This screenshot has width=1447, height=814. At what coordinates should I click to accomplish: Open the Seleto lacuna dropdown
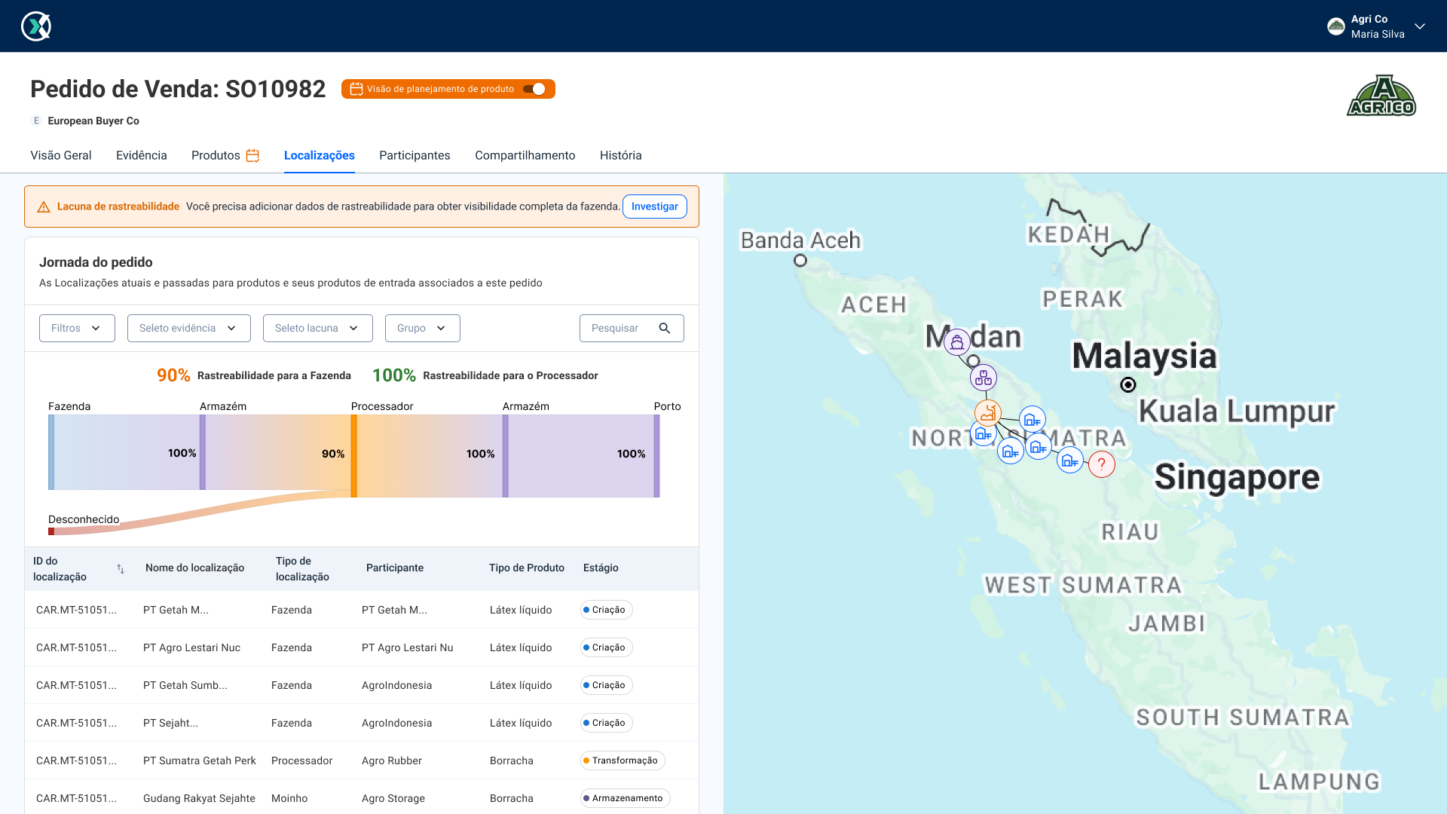tap(317, 329)
